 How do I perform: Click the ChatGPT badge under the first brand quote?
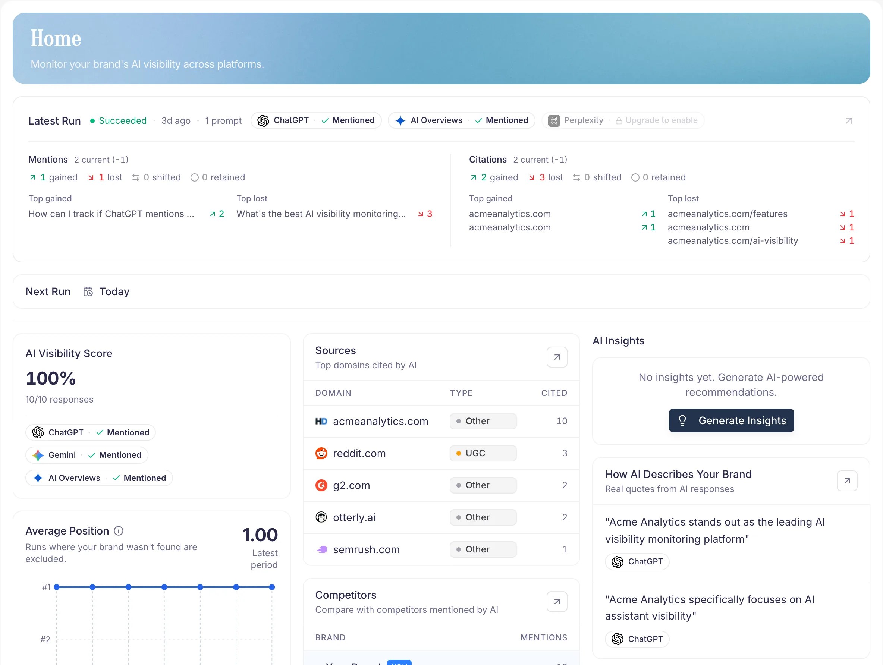[x=637, y=562]
